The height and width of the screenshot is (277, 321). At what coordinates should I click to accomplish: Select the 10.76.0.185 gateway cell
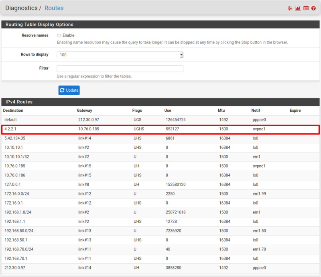89,129
